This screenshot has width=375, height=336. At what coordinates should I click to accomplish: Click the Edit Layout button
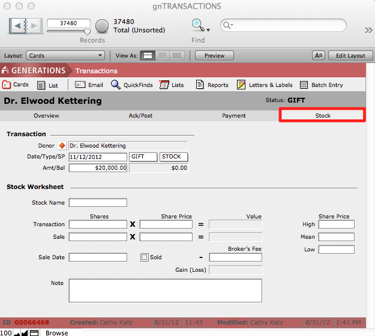click(350, 55)
